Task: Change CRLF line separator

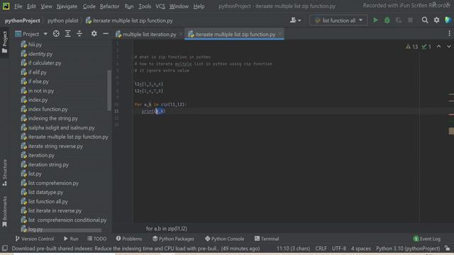Action: 321,249
